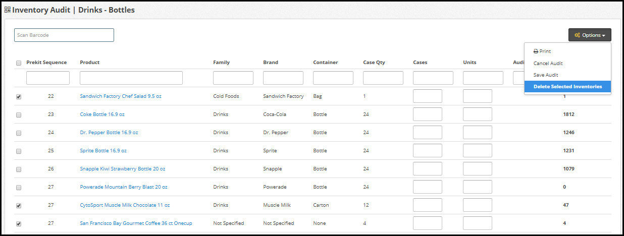The height and width of the screenshot is (236, 624).
Task: Click the Container filter box
Action: tap(333, 78)
